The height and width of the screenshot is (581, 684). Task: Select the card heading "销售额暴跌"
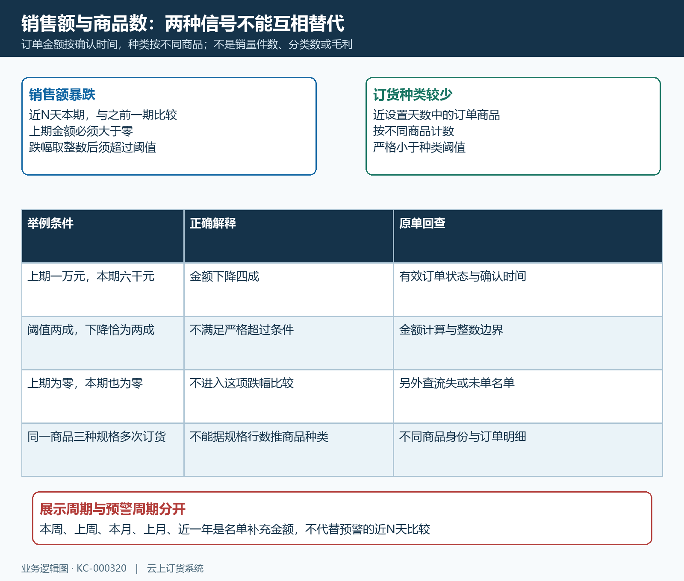(62, 94)
